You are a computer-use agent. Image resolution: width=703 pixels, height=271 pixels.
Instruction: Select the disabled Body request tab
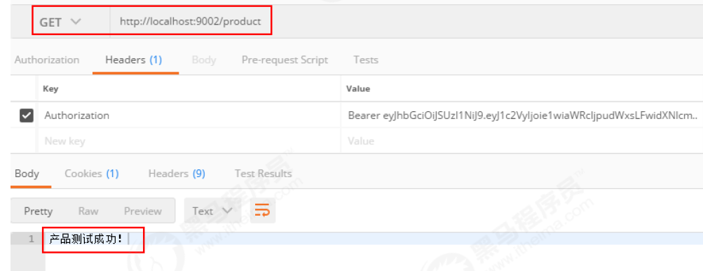pyautogui.click(x=204, y=60)
